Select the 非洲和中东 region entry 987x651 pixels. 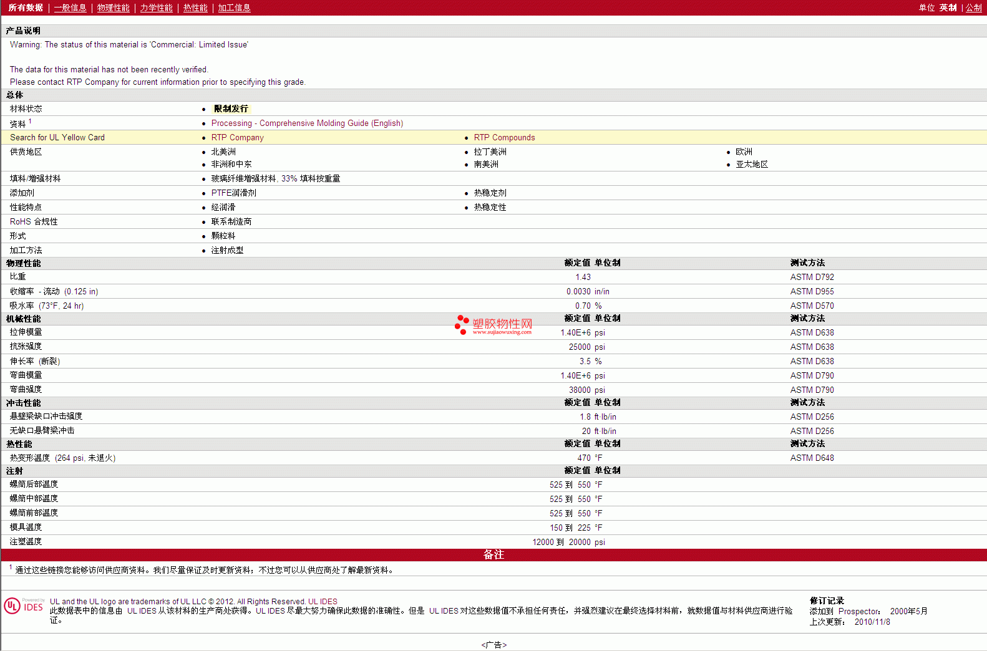(231, 164)
